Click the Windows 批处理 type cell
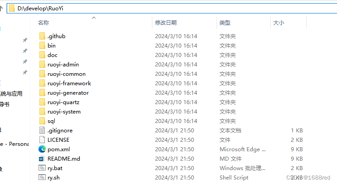The height and width of the screenshot is (184, 337). coord(242,168)
